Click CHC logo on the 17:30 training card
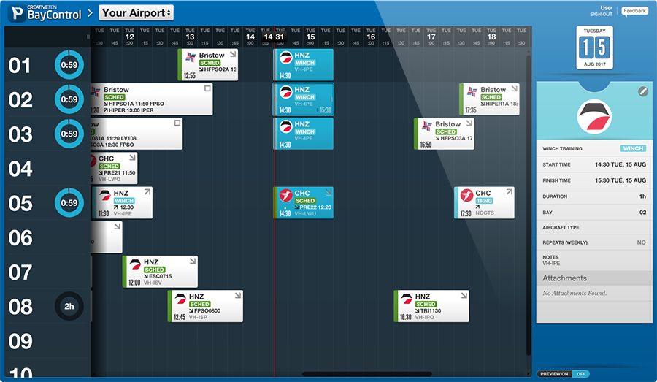Image resolution: width=657 pixels, height=382 pixels. point(466,195)
